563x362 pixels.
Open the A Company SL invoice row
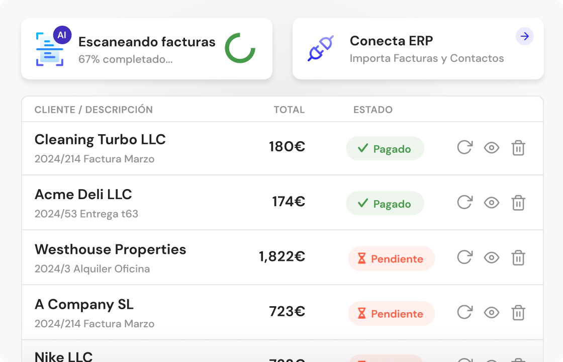[151, 312]
